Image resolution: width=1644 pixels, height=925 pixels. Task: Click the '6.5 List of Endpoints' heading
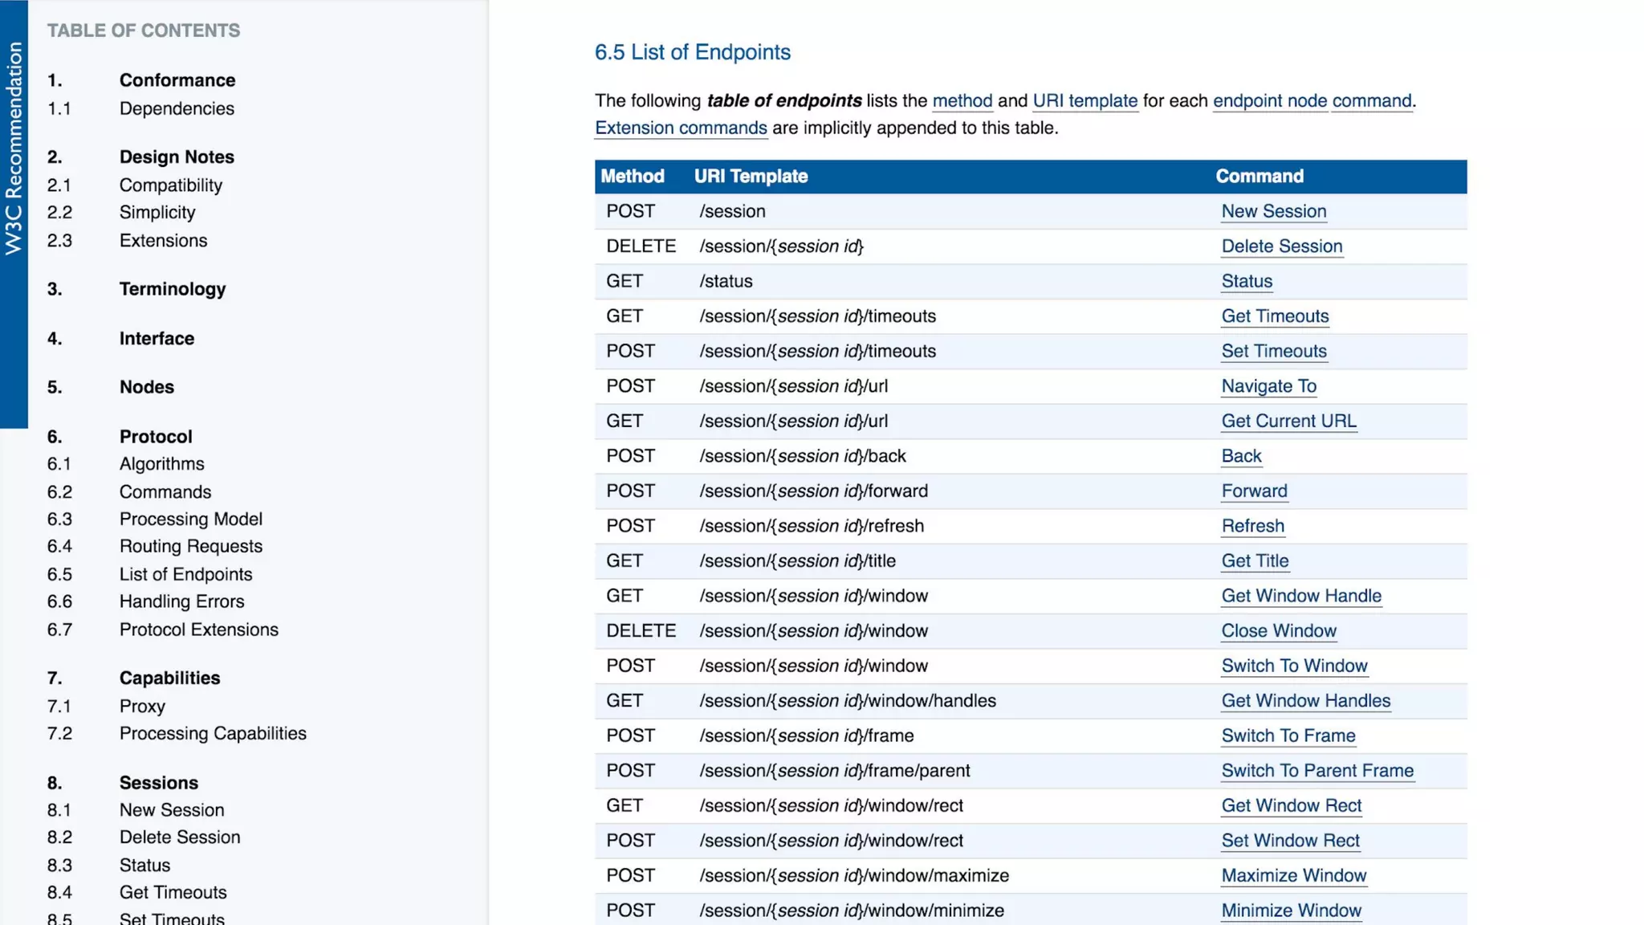tap(692, 52)
